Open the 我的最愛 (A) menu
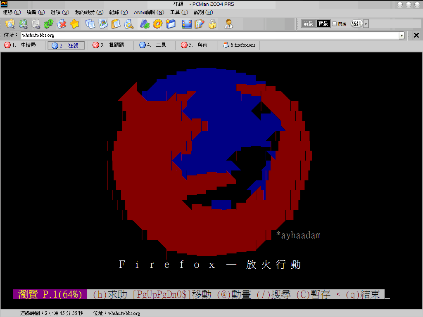 pos(89,12)
